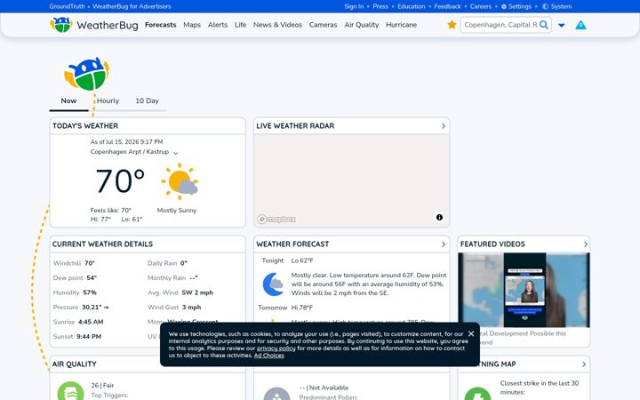The width and height of the screenshot is (640, 400).
Task: Click the As of Jul 15, 2026 timestamp
Action: [x=126, y=142]
